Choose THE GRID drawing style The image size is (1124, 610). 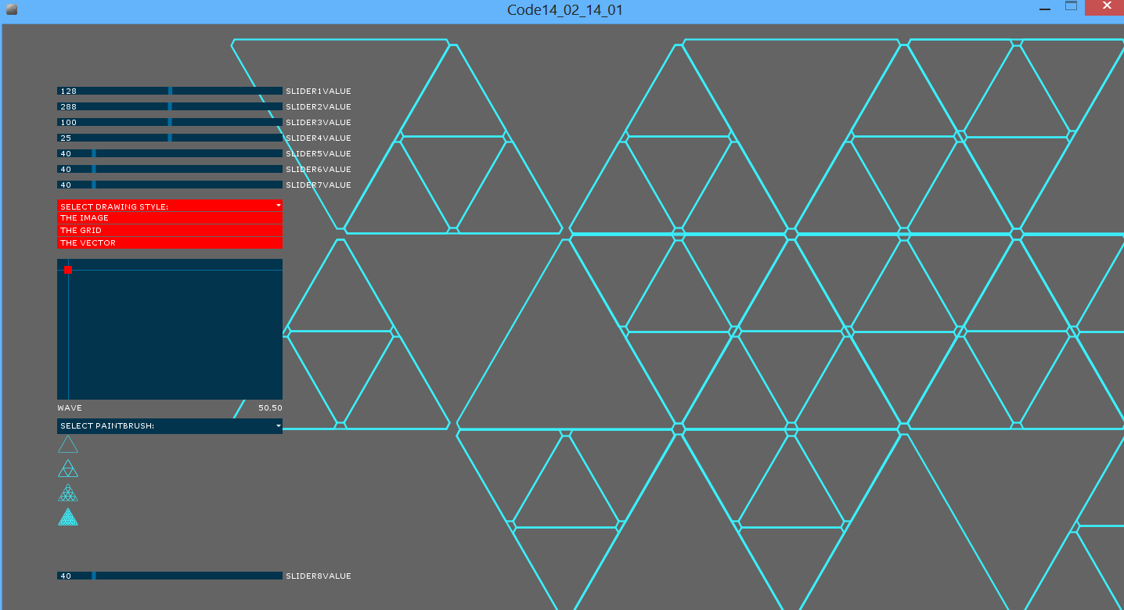(170, 231)
